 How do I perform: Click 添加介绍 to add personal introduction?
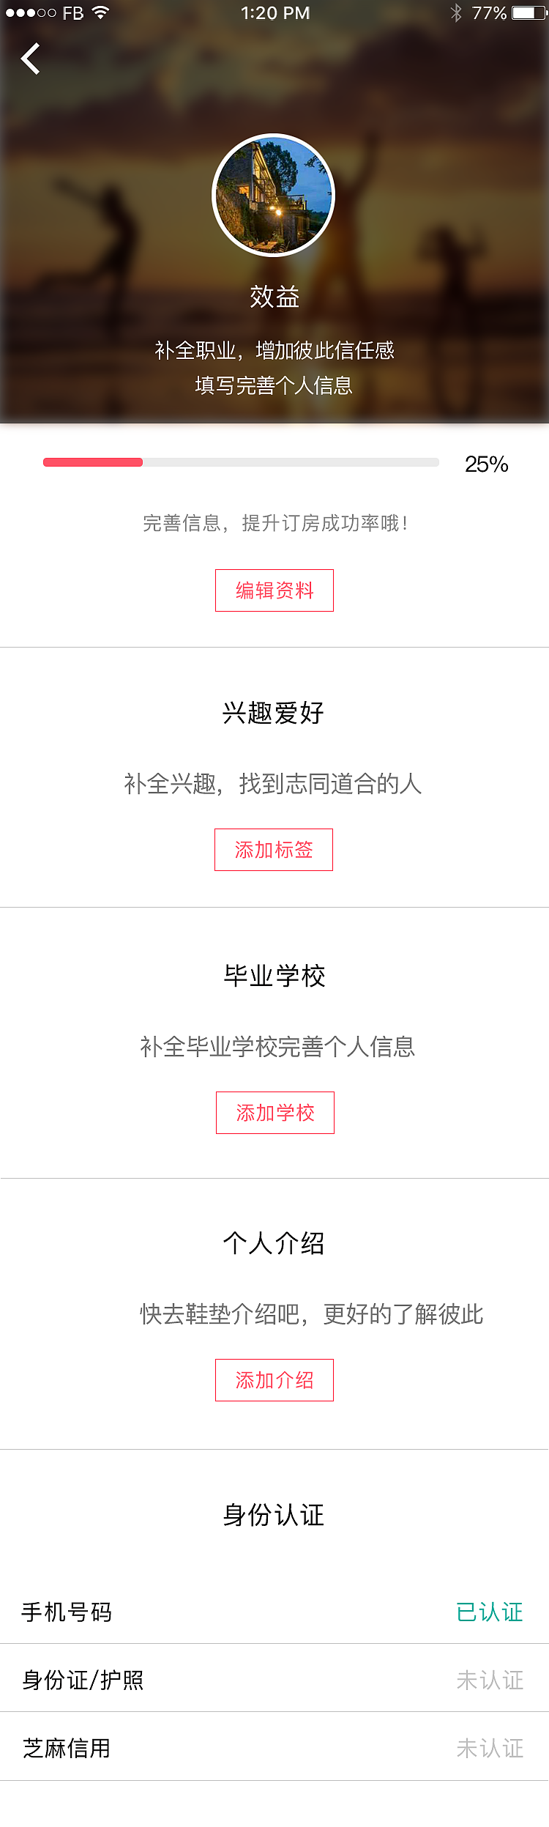pos(274,1380)
